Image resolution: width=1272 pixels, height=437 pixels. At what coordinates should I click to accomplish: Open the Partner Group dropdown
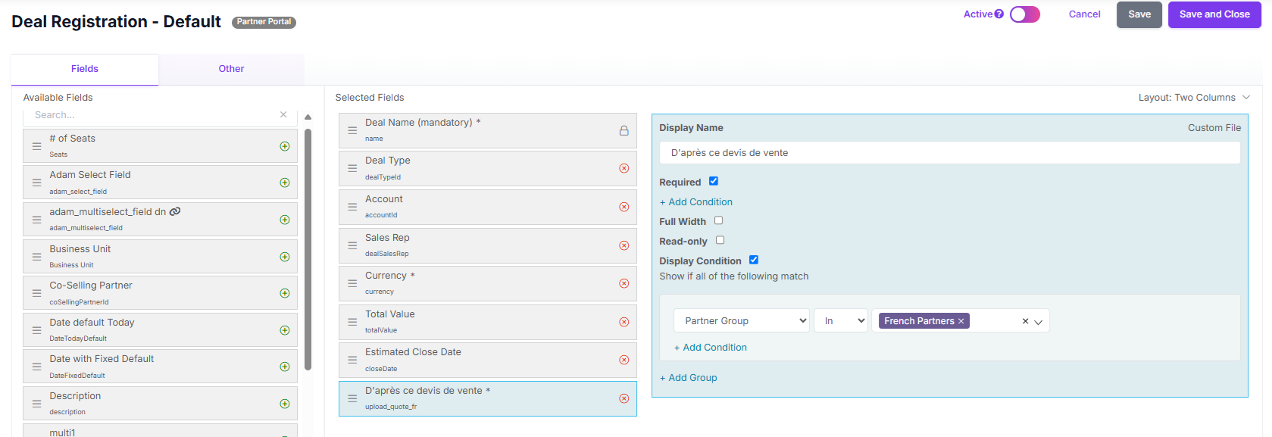[x=742, y=320]
